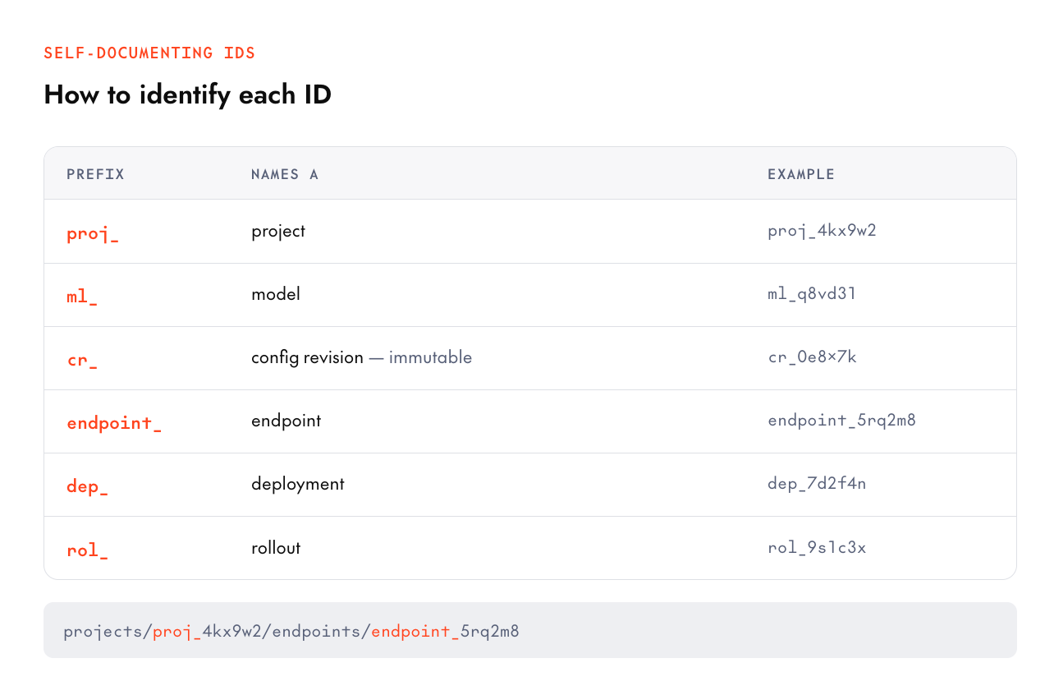Click the NAMES A column header
This screenshot has height=695, width=1054.
(284, 174)
